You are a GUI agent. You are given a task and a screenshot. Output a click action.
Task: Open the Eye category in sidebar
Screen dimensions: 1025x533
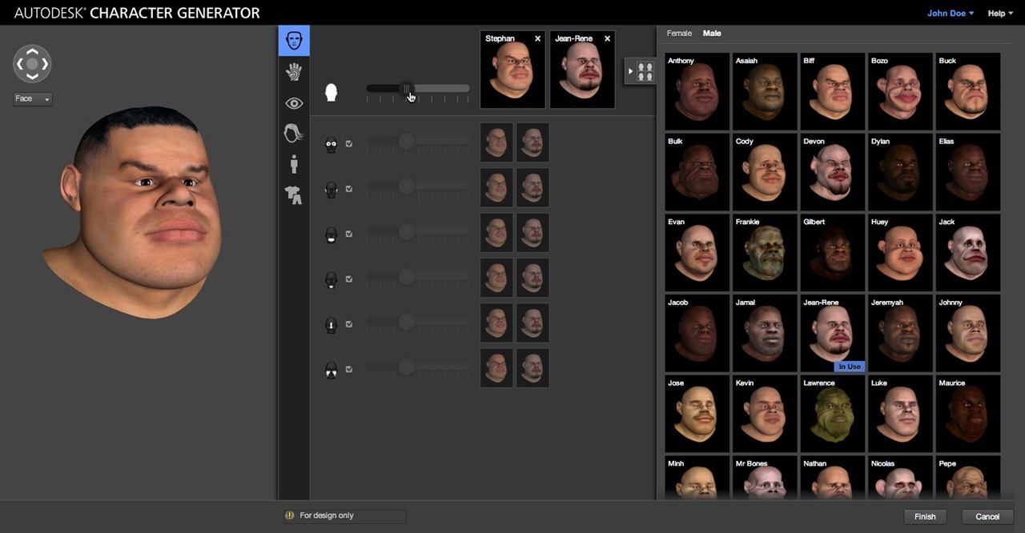click(294, 103)
